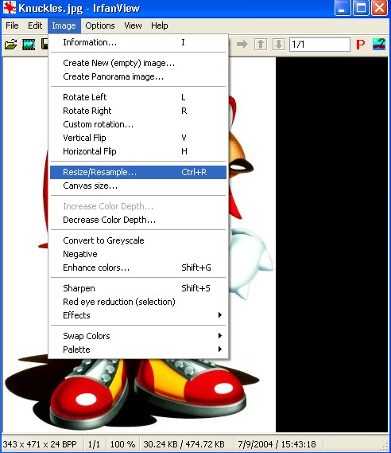The image size is (391, 453).
Task: Open the View menu
Action: [133, 25]
